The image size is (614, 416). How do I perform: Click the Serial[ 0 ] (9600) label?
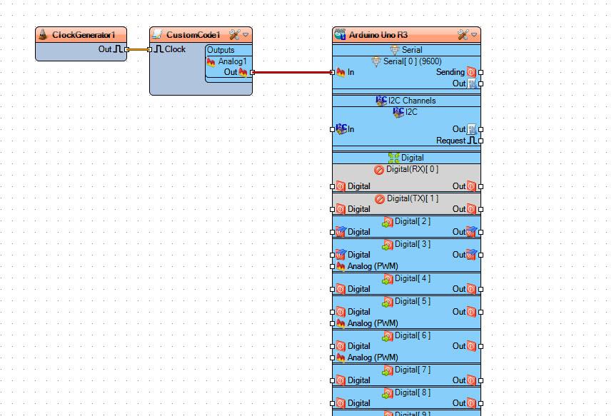click(x=413, y=61)
